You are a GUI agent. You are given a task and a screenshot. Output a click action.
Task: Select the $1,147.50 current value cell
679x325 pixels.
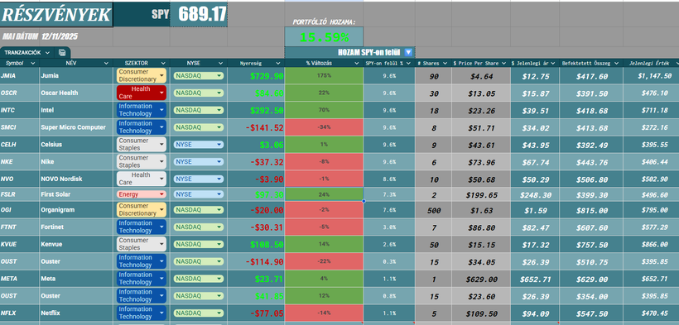tap(652, 76)
